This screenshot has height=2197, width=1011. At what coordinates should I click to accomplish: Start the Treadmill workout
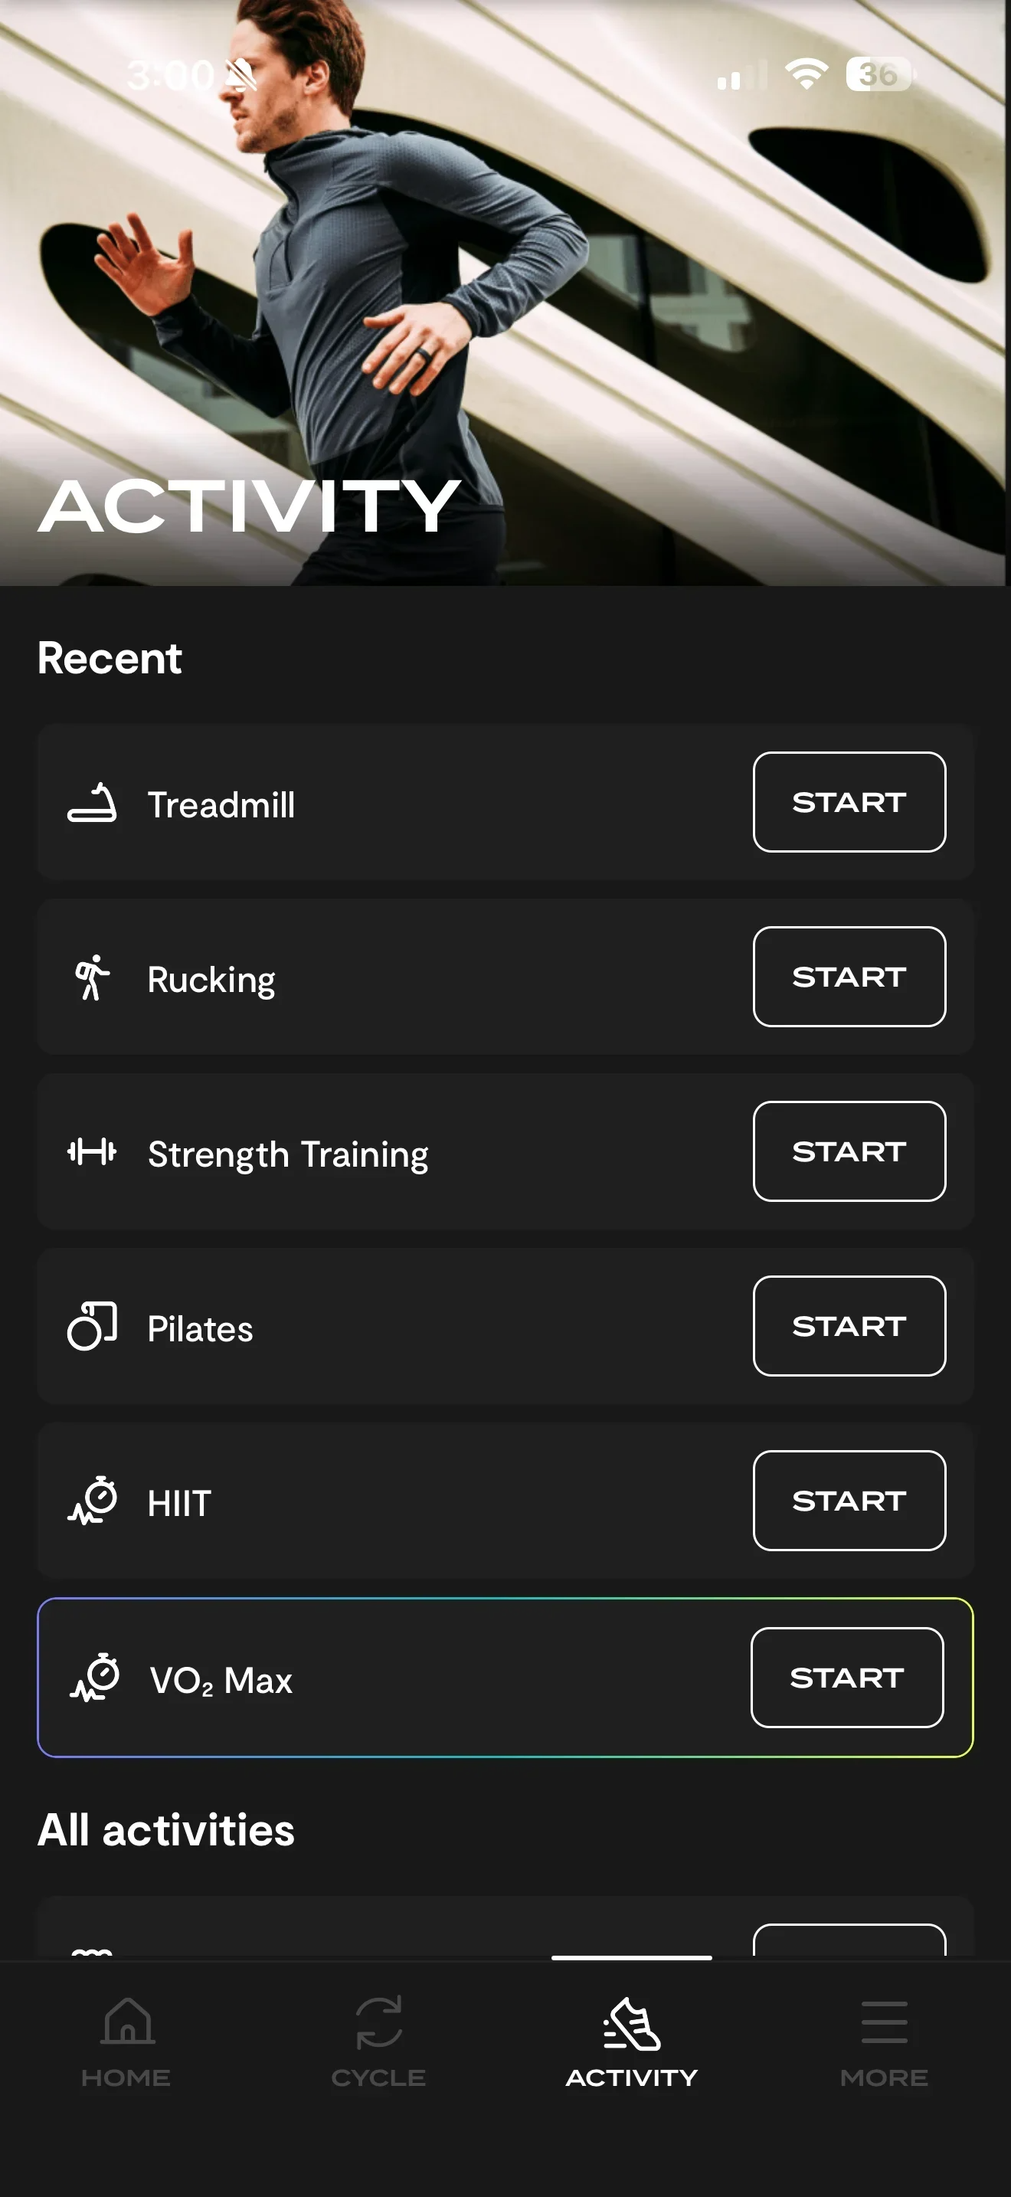849,803
